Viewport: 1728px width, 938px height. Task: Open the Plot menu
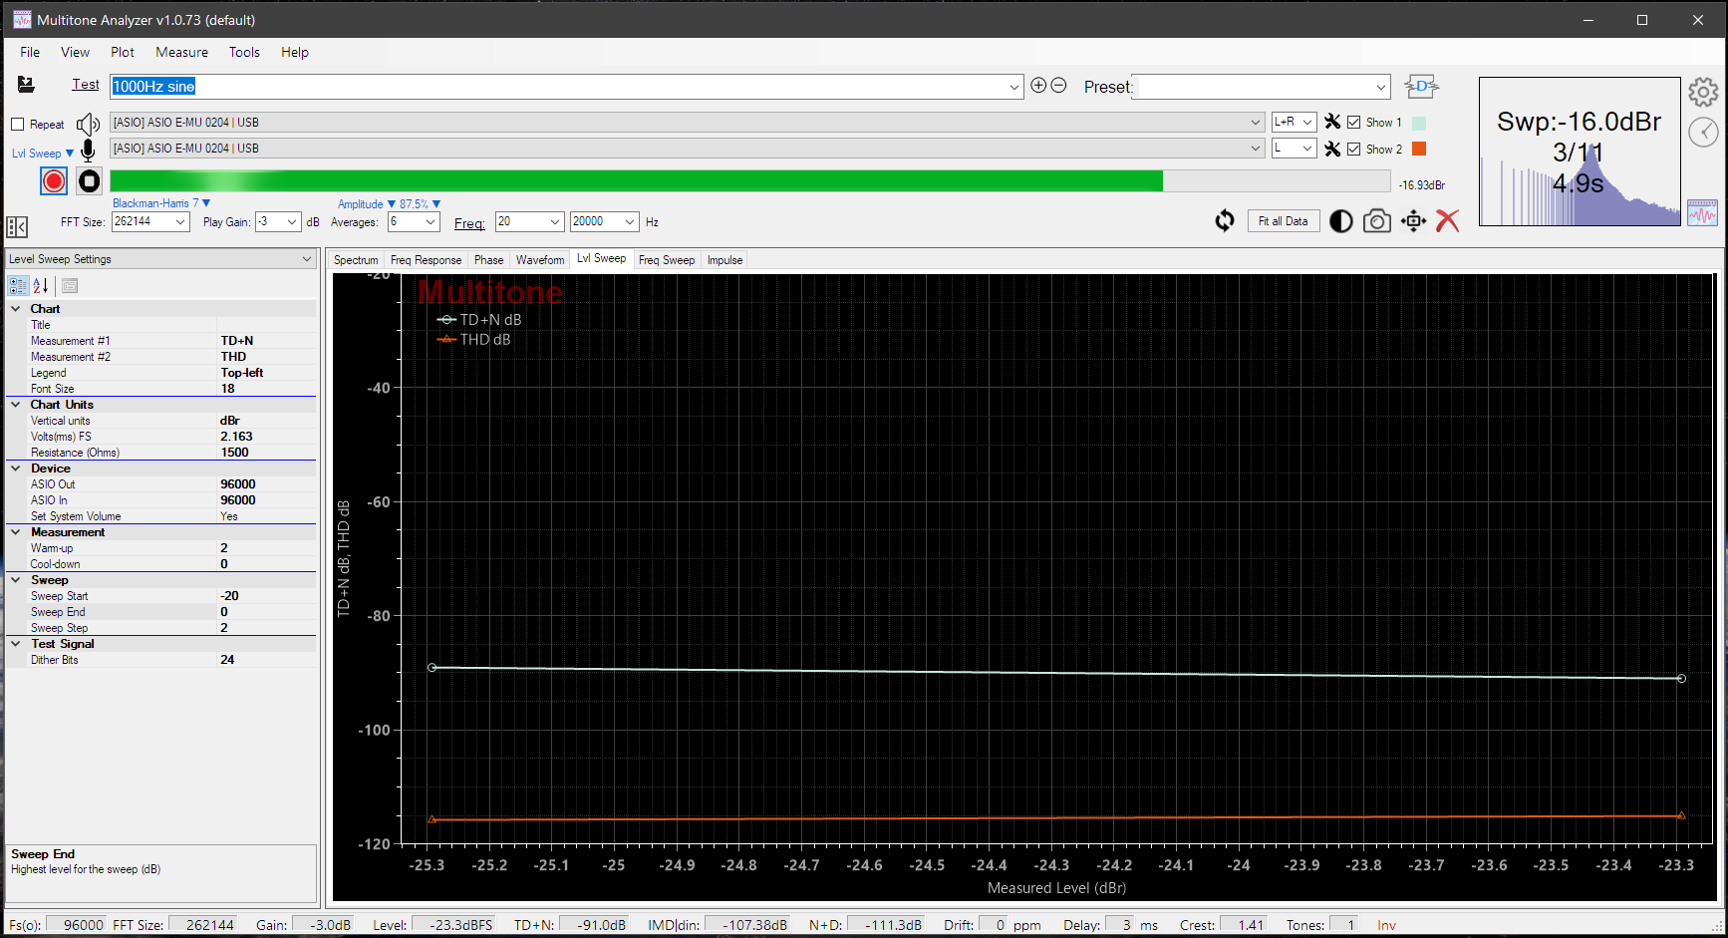click(123, 52)
